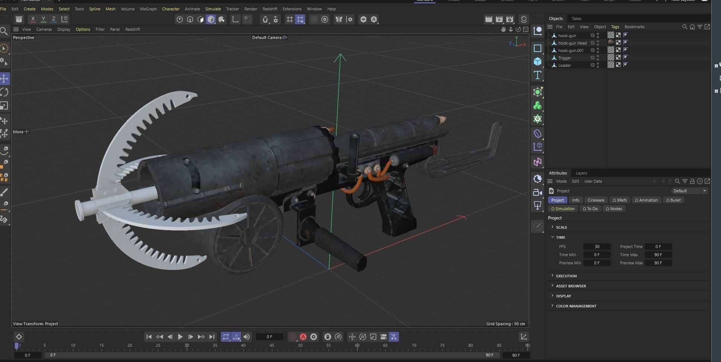Click hook-gun Head material tag thumbnail
The image size is (721, 362).
click(x=611, y=42)
